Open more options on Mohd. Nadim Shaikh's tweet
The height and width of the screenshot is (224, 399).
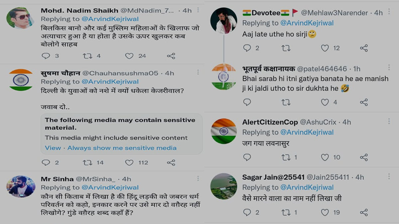[x=198, y=10]
